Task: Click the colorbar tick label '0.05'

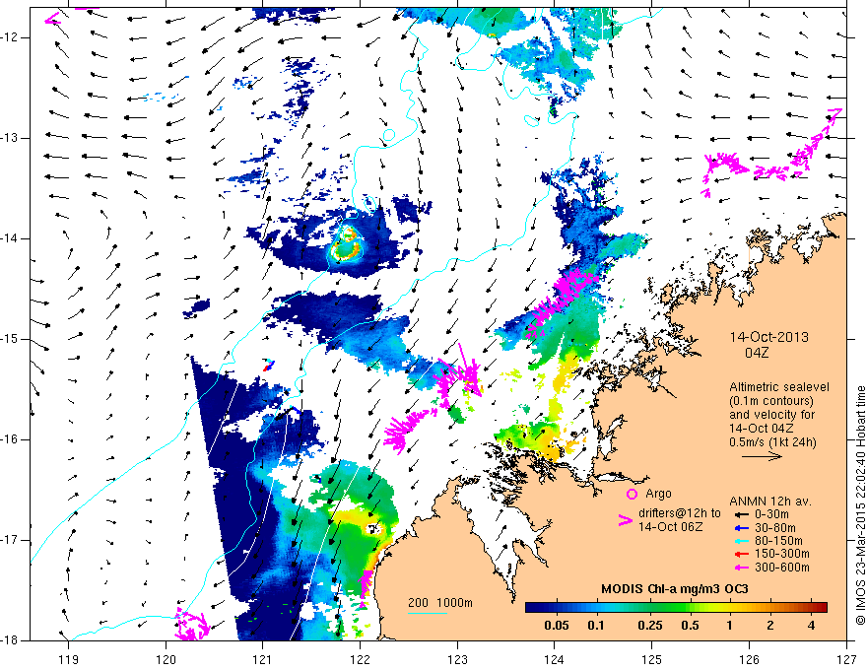Action: coord(557,626)
